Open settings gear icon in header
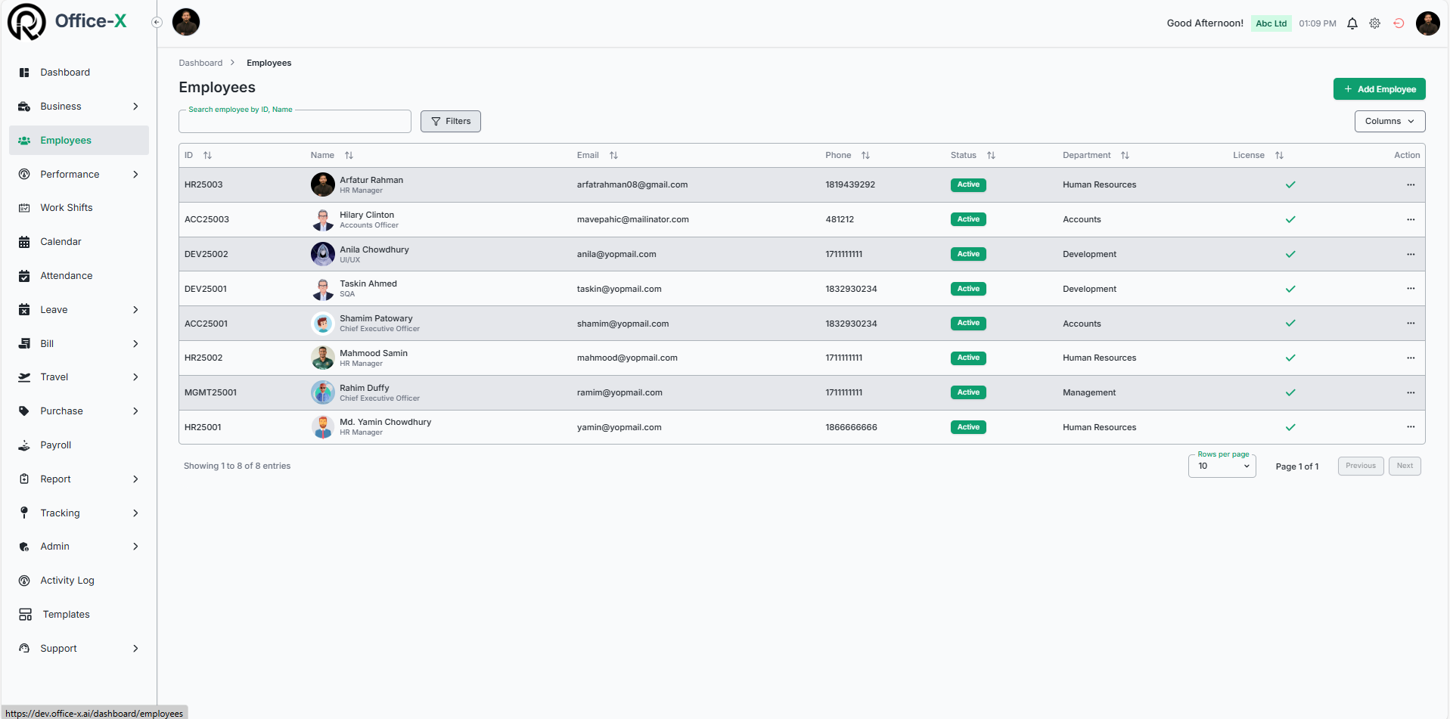 coord(1374,23)
